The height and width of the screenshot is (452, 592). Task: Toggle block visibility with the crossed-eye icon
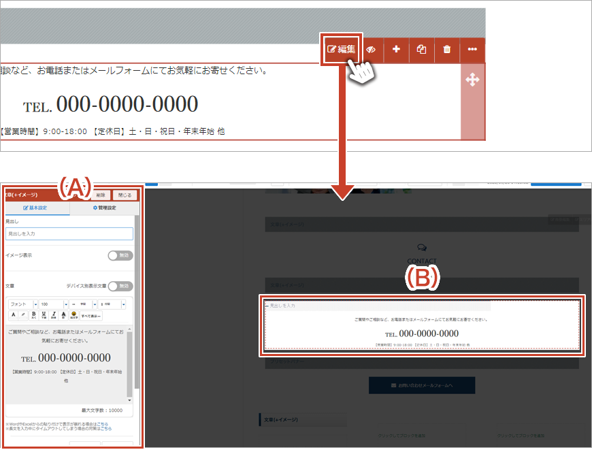[x=371, y=50]
